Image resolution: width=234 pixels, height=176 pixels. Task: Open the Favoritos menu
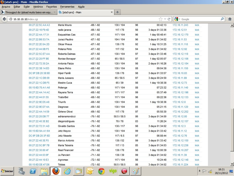click(51, 7)
